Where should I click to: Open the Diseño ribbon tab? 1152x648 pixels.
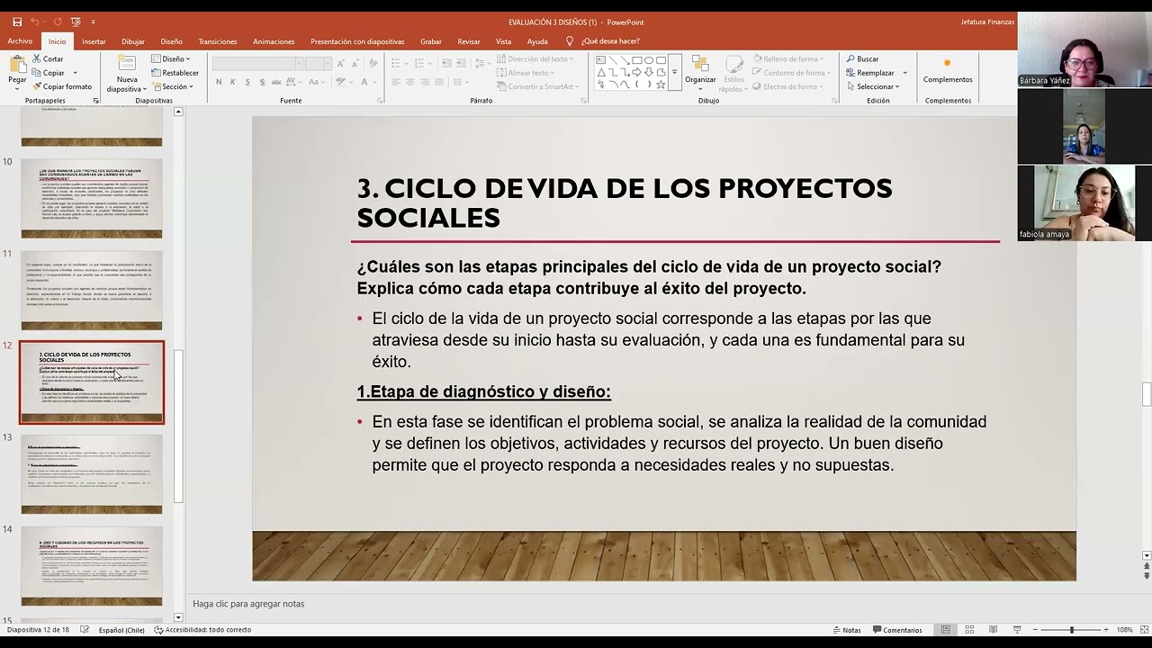tap(172, 41)
